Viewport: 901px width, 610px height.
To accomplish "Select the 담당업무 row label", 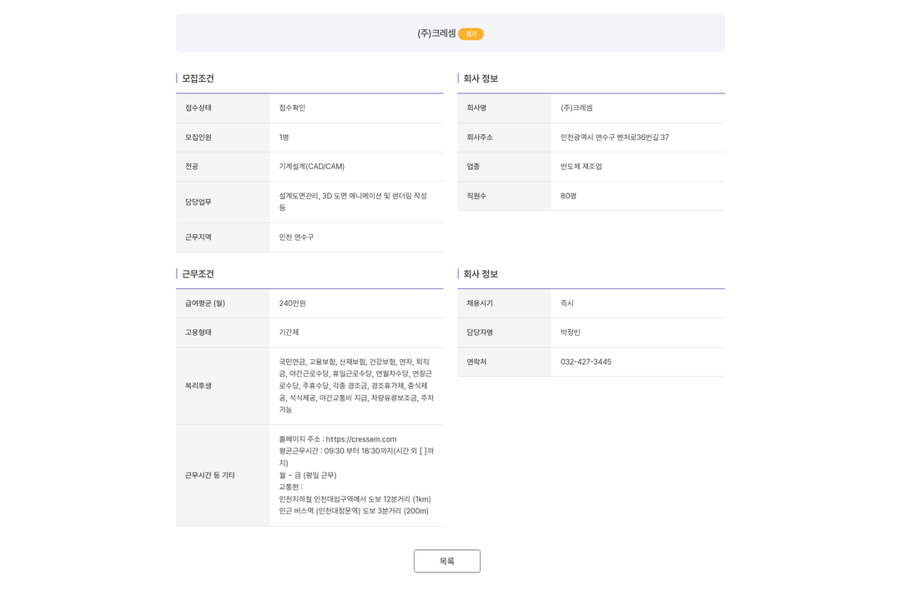I will pyautogui.click(x=198, y=202).
